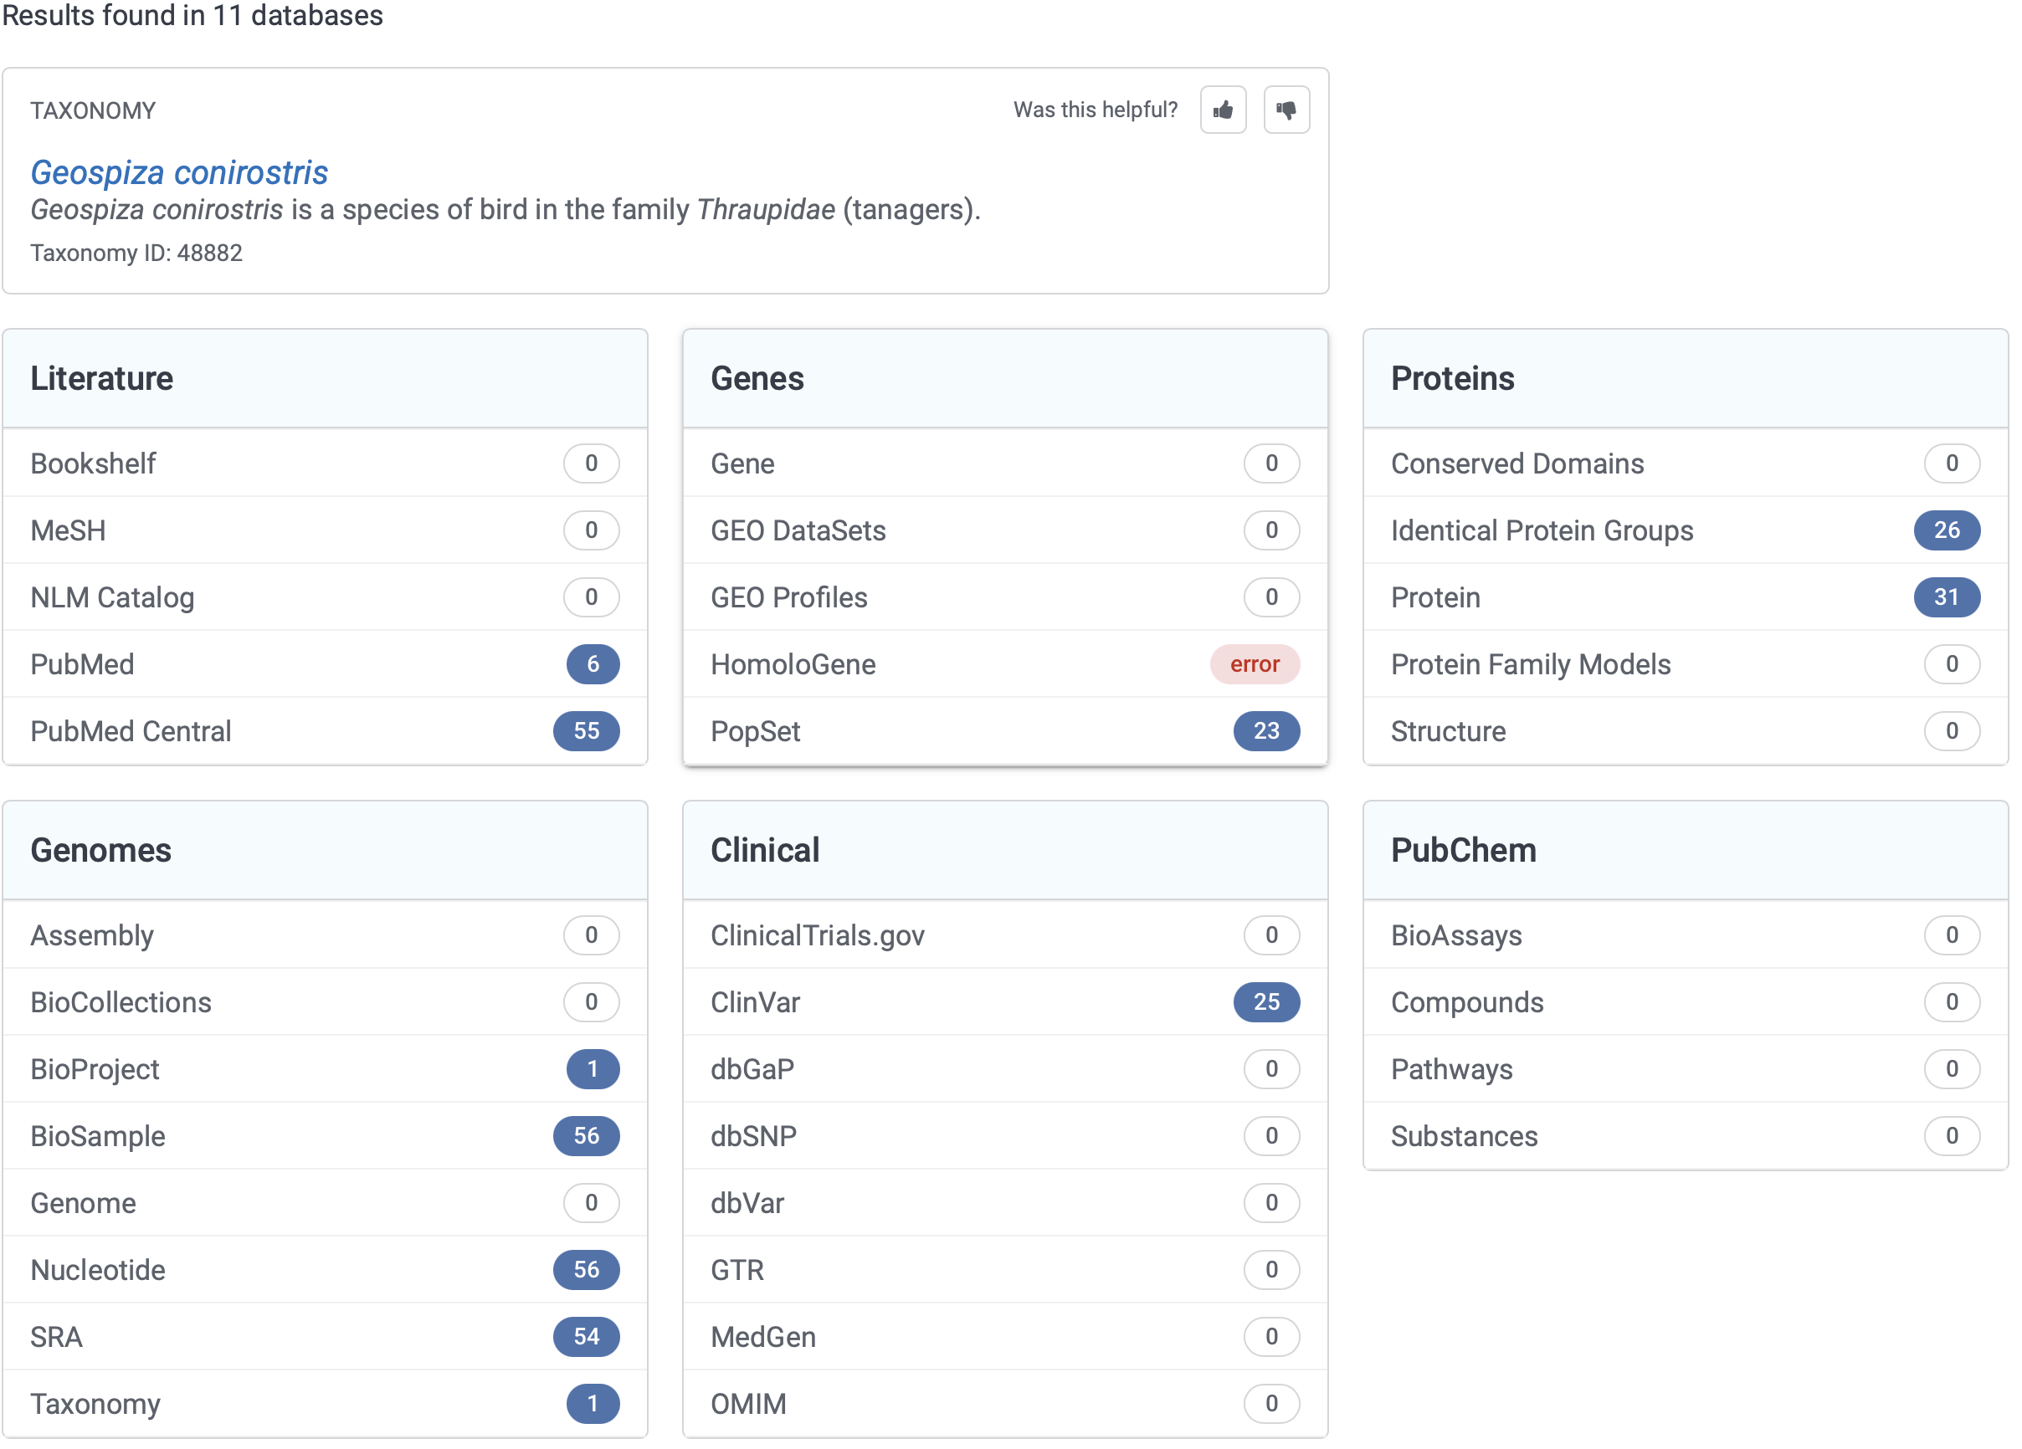Image resolution: width=2022 pixels, height=1449 pixels.
Task: Click the SRA count badge 54
Action: click(x=586, y=1336)
